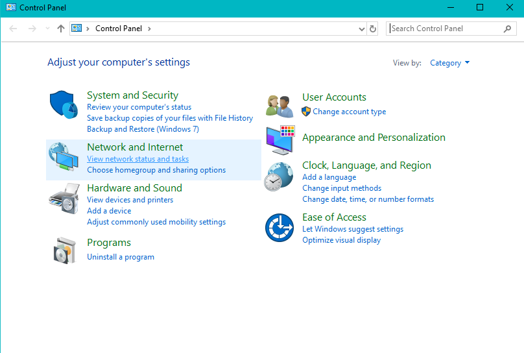Click Add a language link

click(x=329, y=177)
